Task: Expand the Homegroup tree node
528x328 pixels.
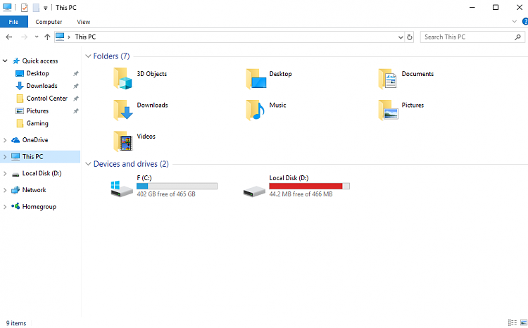Action: coord(5,207)
